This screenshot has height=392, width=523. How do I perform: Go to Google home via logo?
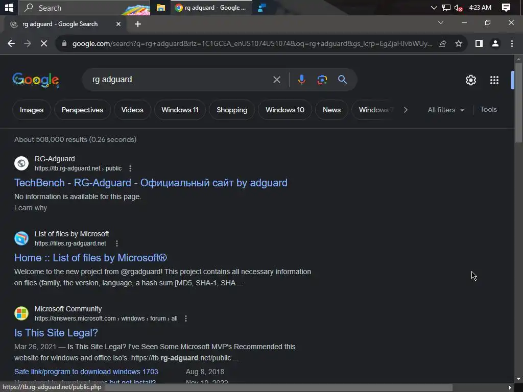(36, 80)
